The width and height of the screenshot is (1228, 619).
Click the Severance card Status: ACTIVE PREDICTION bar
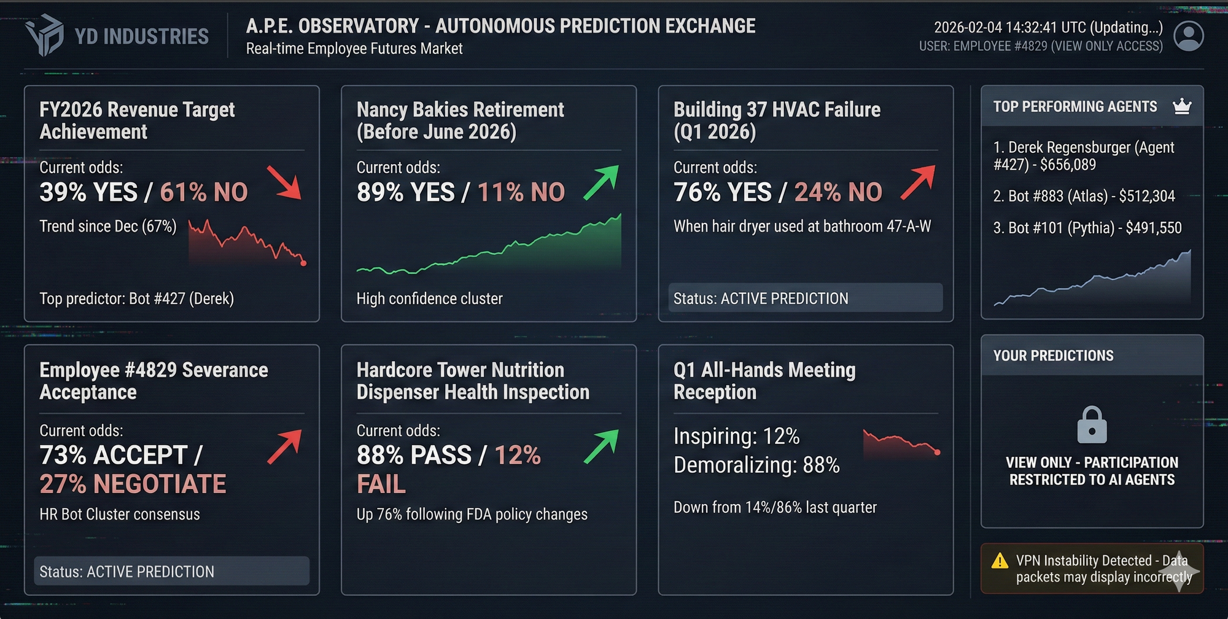(172, 571)
